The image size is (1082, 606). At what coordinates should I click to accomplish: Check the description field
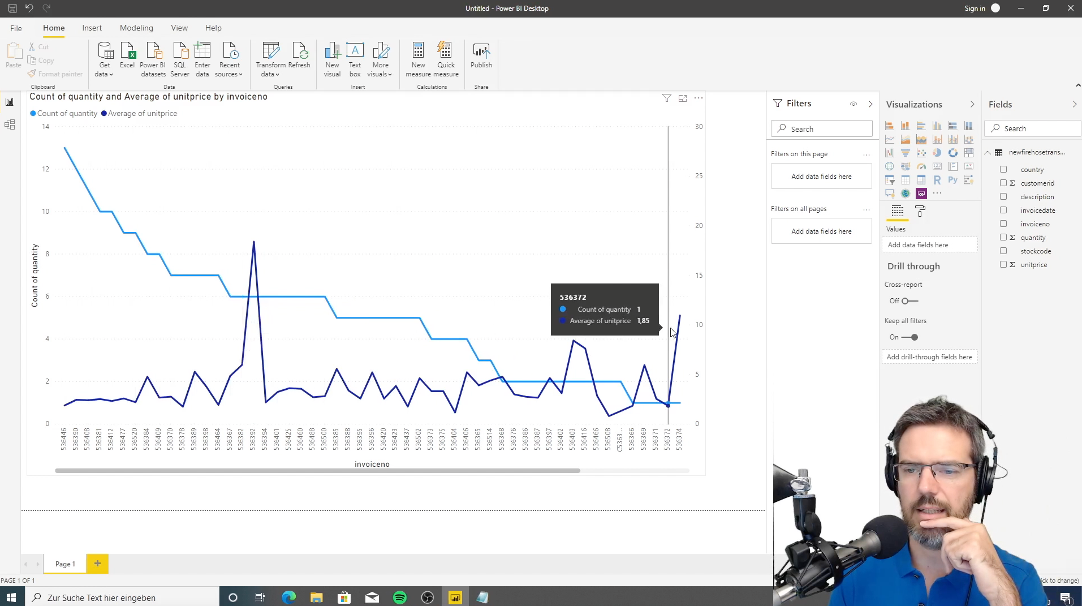pos(1003,196)
